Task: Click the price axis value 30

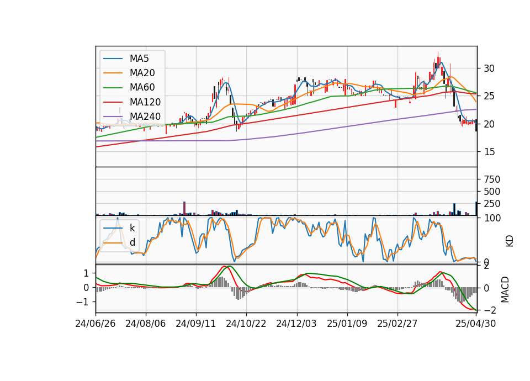Action: click(489, 68)
